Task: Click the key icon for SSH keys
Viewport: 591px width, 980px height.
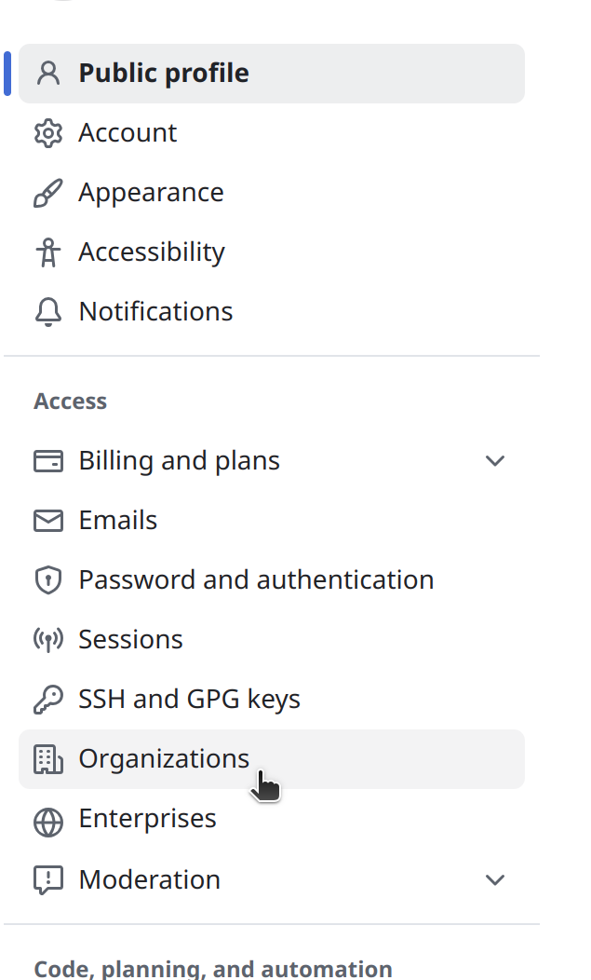Action: [47, 700]
